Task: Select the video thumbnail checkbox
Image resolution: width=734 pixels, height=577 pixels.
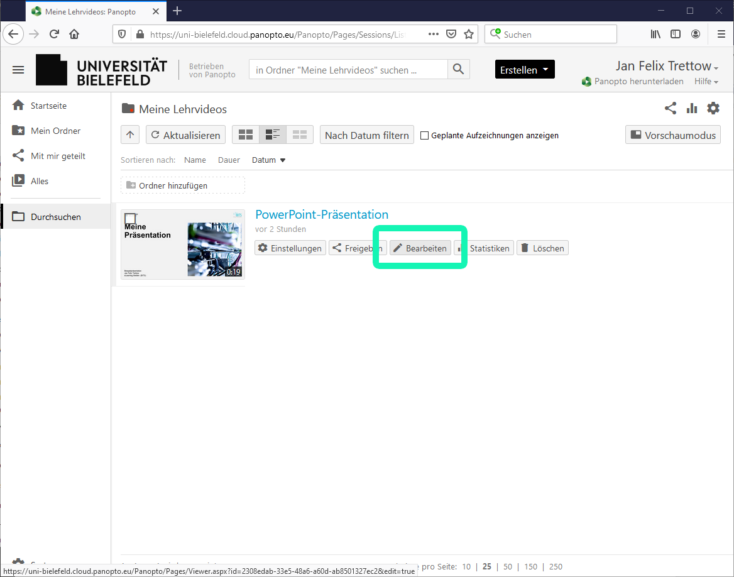Action: [130, 219]
